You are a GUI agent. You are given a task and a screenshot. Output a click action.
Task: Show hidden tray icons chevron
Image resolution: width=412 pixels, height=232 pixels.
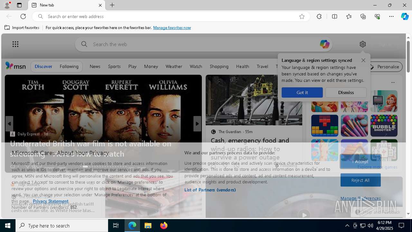point(347,226)
